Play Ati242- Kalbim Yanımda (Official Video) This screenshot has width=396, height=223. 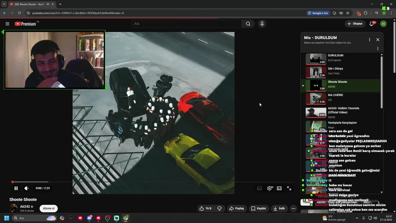340,112
